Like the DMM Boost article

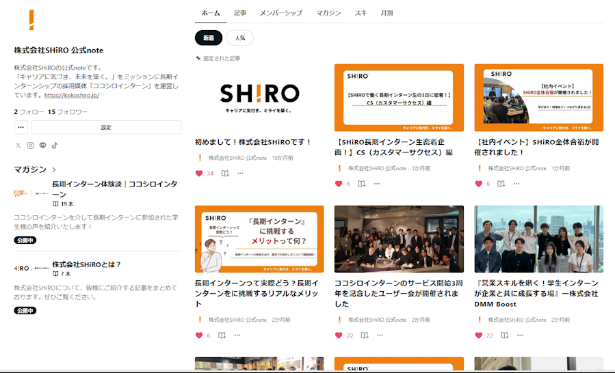coord(478,335)
